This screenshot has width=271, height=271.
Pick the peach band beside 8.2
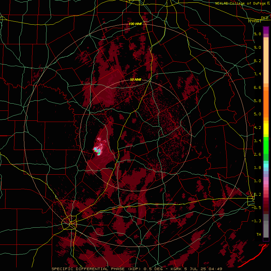[266, 62]
